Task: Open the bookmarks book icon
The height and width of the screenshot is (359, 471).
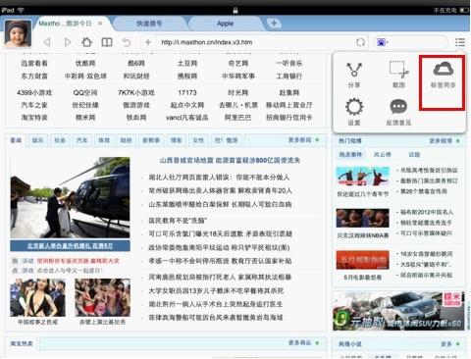Action: coord(107,42)
